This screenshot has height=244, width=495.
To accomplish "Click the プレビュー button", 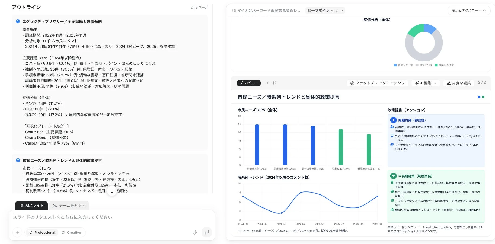I will click(248, 83).
